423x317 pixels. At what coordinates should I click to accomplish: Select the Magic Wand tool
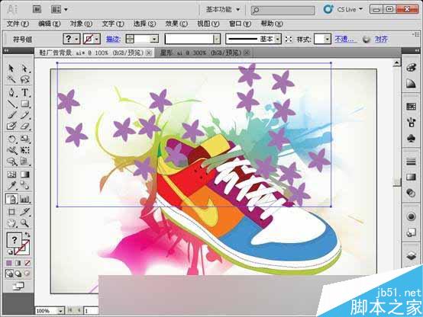click(x=11, y=79)
